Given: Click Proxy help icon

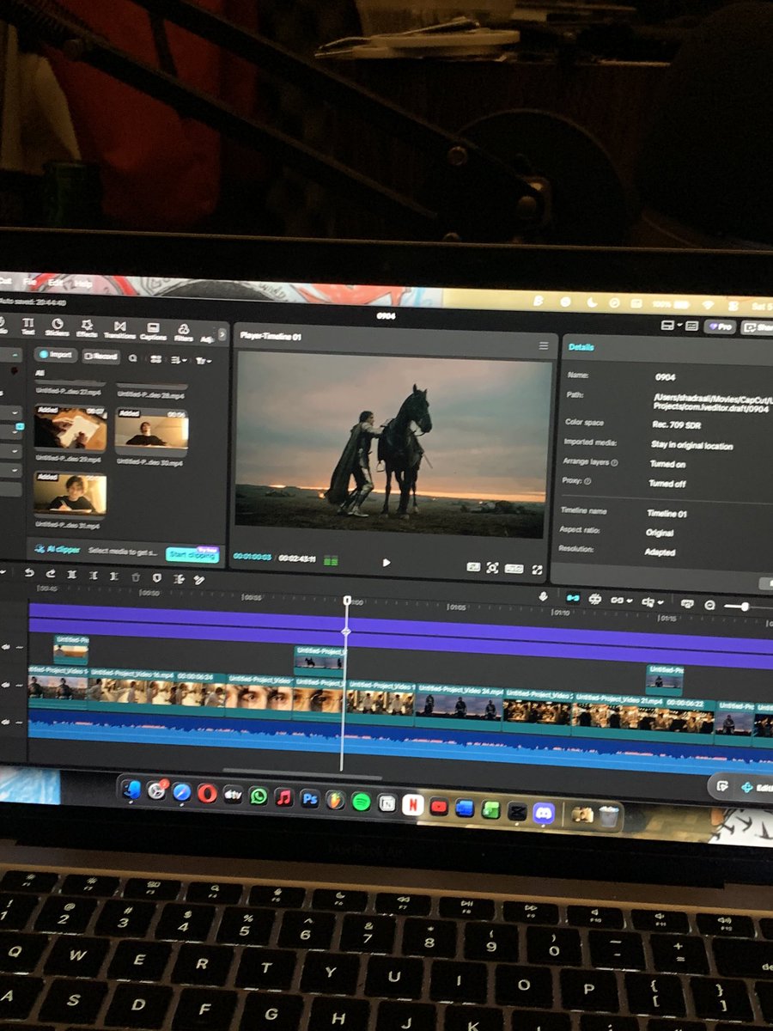Looking at the screenshot, I should coord(588,481).
